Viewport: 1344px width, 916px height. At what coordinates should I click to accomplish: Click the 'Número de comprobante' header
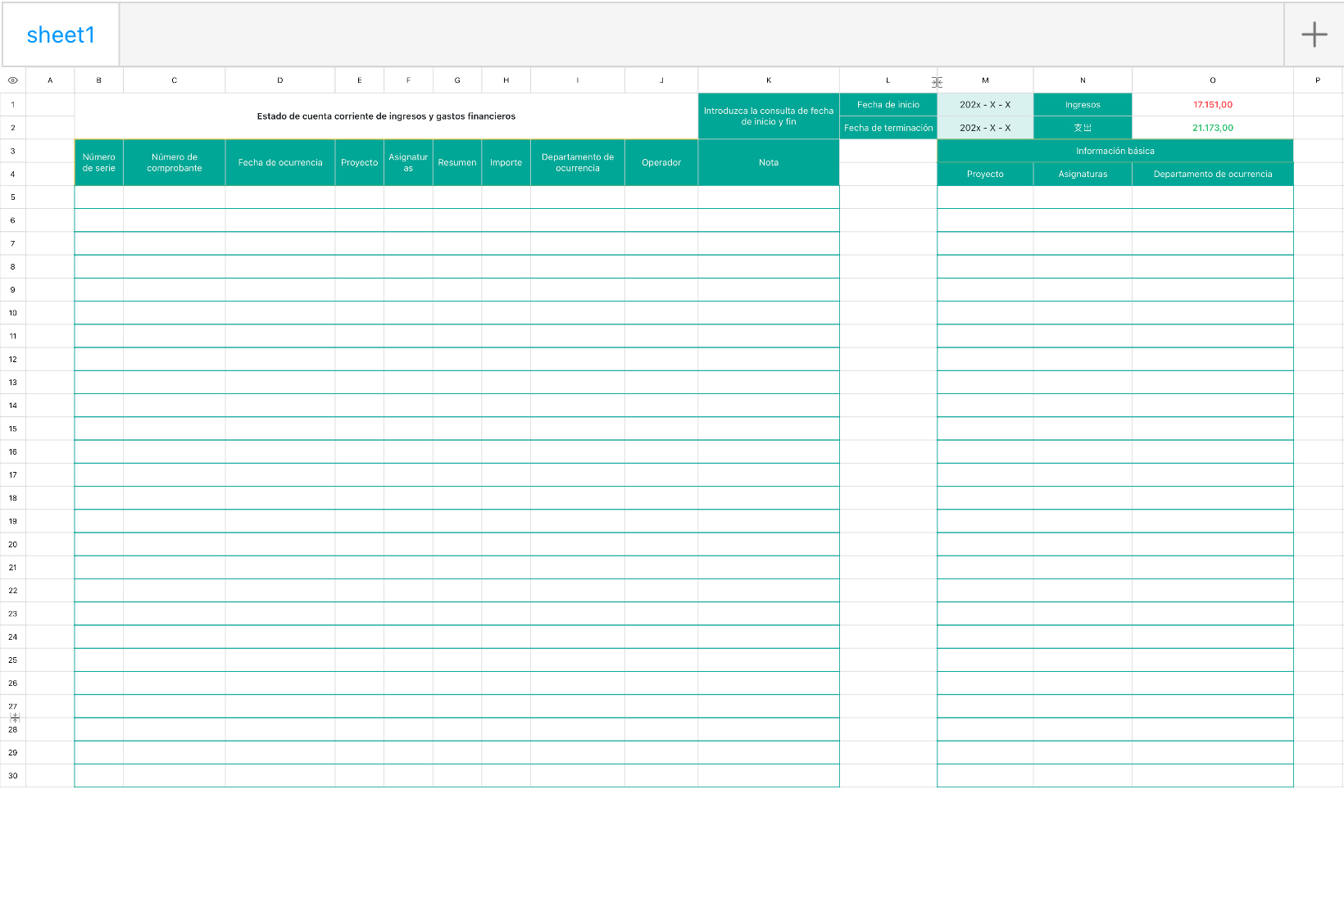(x=175, y=162)
